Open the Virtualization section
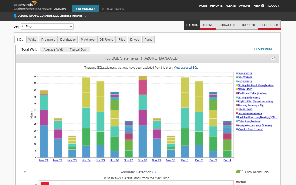 113,9
